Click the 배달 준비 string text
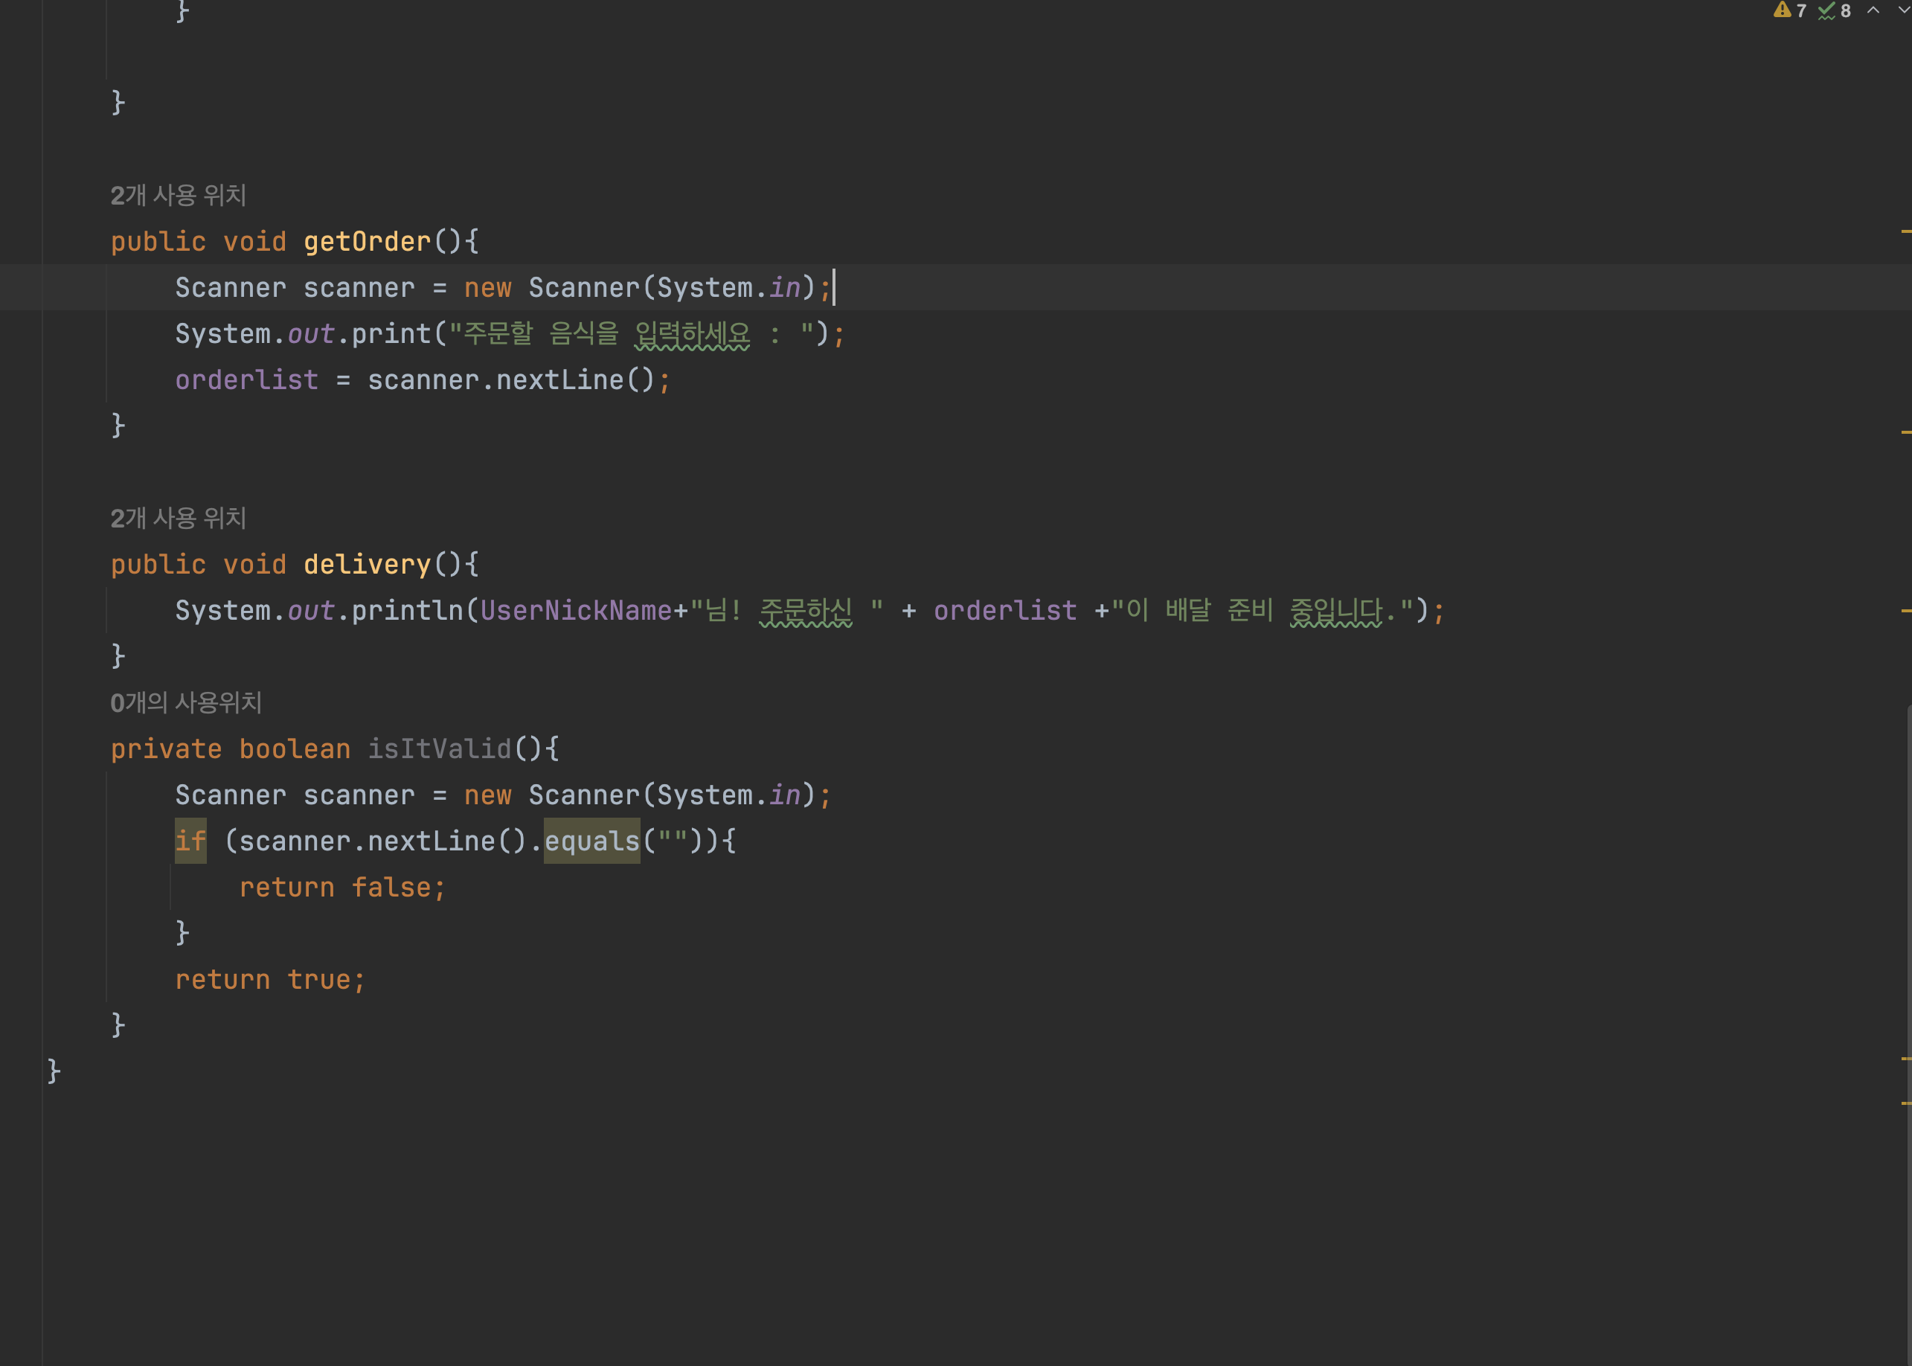The height and width of the screenshot is (1366, 1912). point(1219,611)
